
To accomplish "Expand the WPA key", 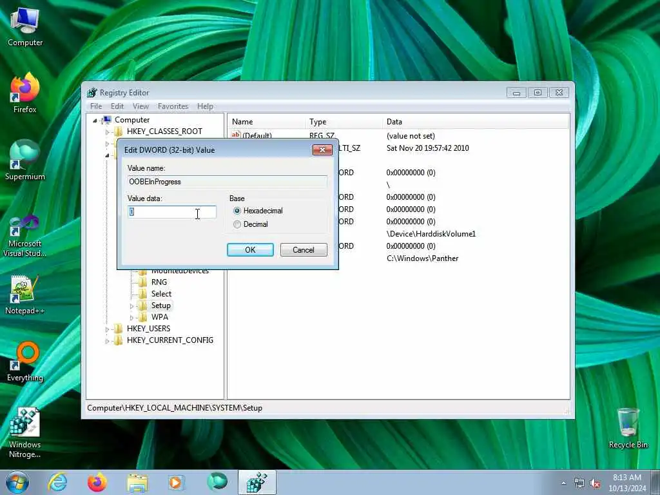I will point(131,318).
